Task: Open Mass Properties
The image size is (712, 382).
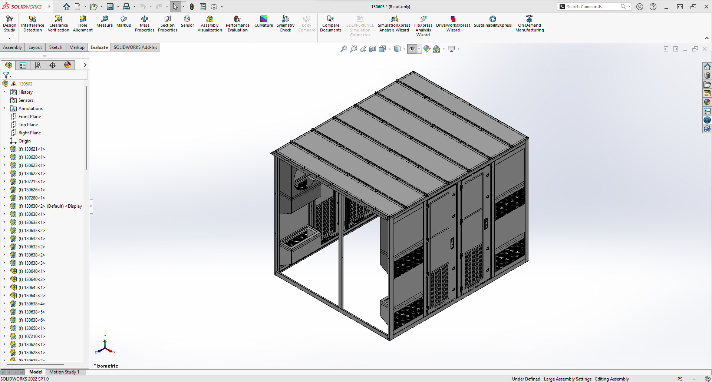Action: [144, 24]
